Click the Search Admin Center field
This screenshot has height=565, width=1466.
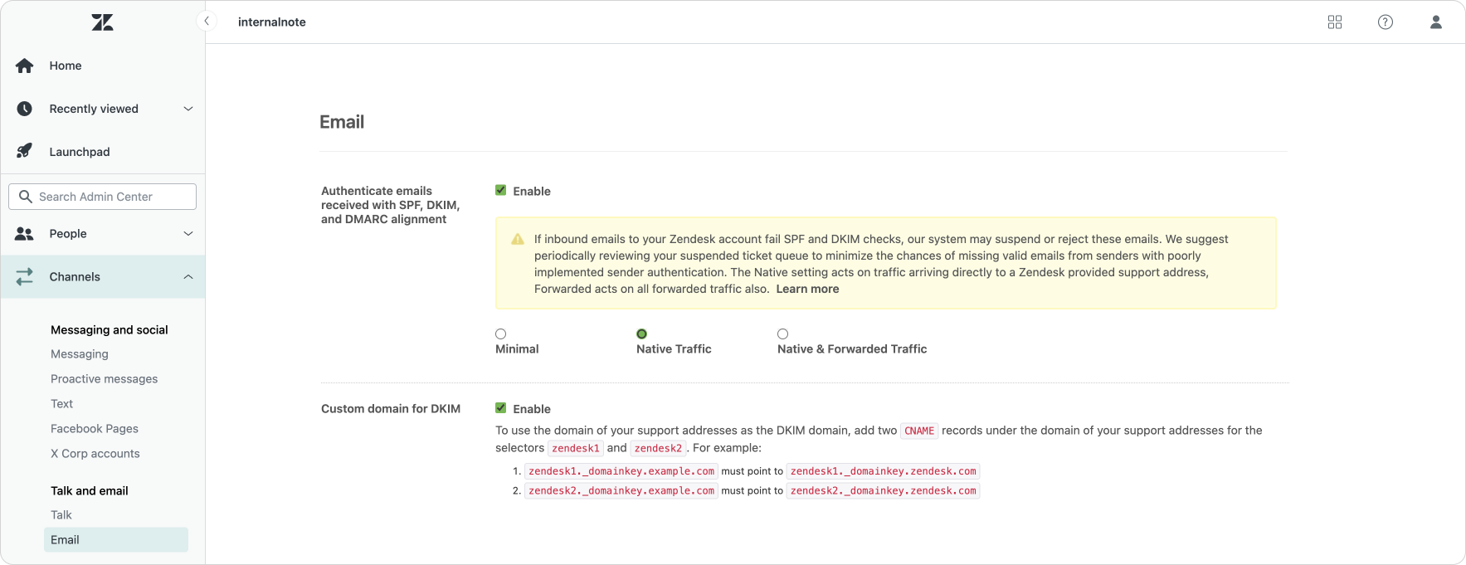[103, 197]
